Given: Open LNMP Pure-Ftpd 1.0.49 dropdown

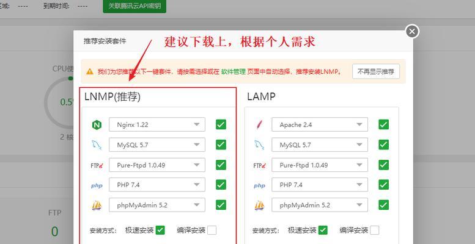Looking at the screenshot, I should (157, 165).
